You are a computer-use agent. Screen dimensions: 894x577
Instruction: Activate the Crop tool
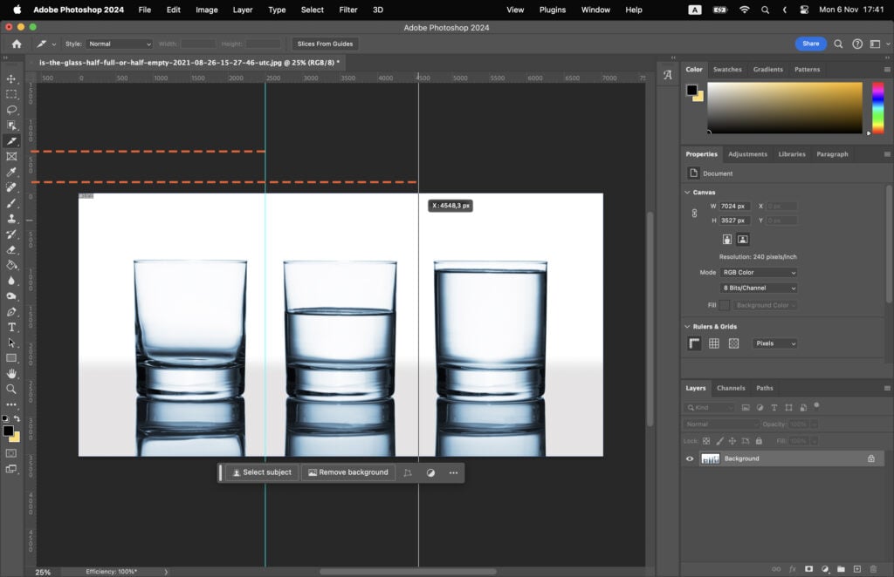pos(11,141)
